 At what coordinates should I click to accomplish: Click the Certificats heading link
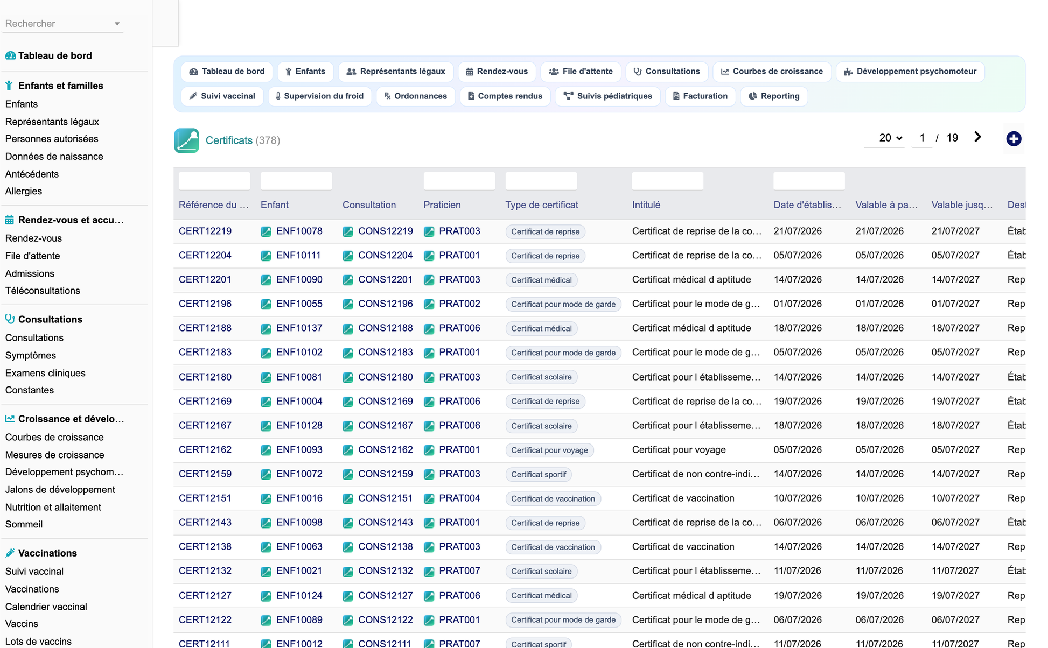tap(229, 140)
